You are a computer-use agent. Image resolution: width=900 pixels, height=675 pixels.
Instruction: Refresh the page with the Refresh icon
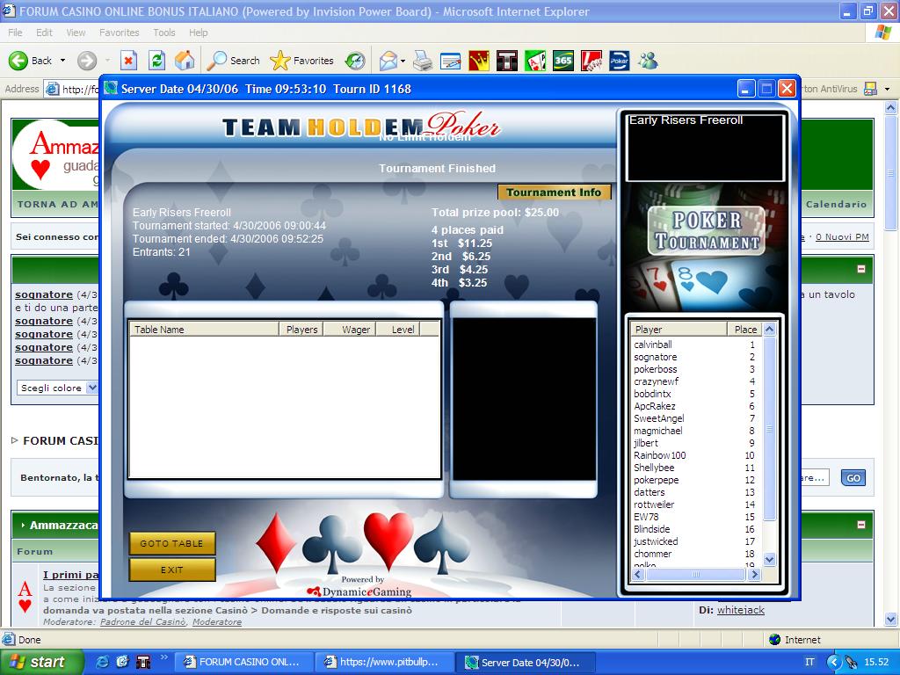tap(156, 61)
